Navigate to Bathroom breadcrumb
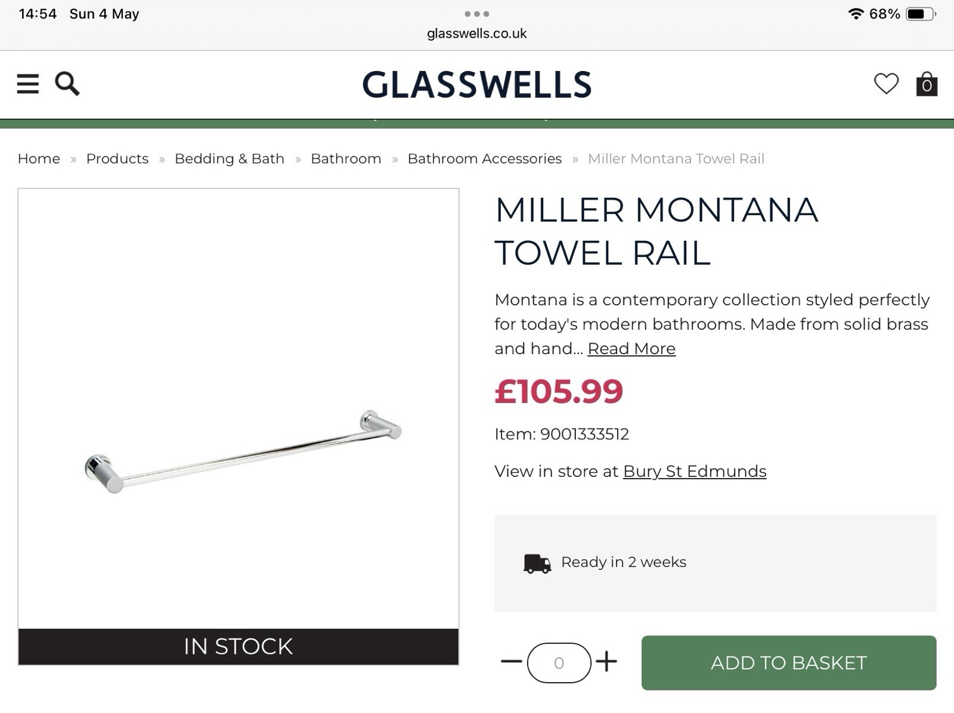The height and width of the screenshot is (713, 954). pos(346,159)
